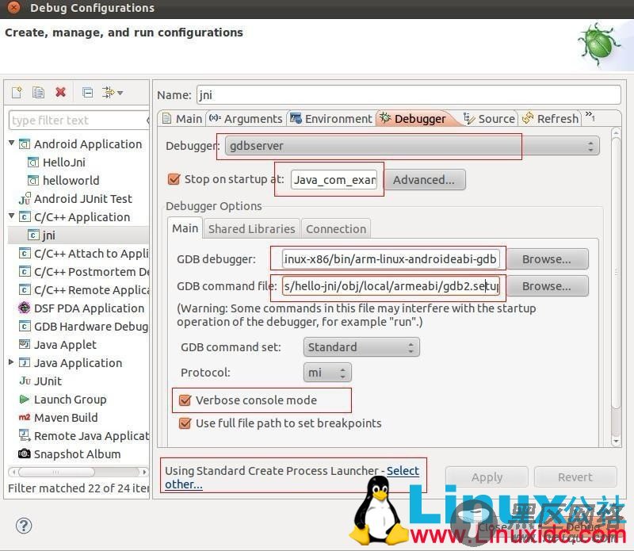Switch to the Environment tab
634x551 pixels.
click(330, 119)
